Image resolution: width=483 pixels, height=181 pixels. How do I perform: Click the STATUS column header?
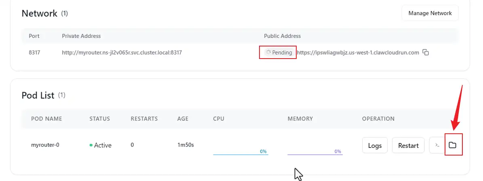[x=99, y=119]
